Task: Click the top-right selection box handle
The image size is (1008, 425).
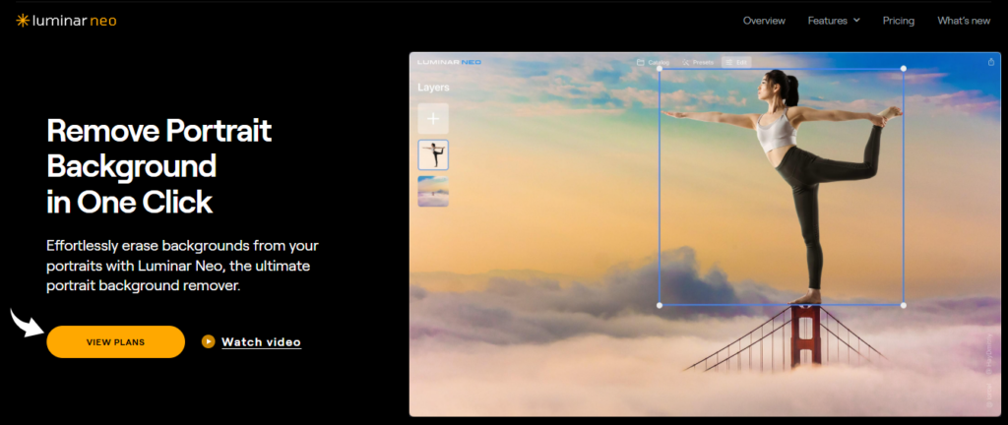Action: pos(904,68)
